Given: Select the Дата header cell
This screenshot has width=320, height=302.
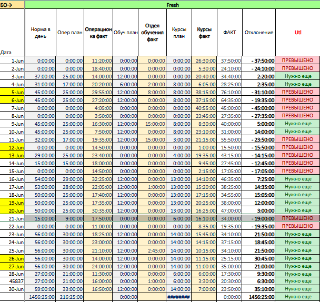Looking at the screenshot, I should (12, 33).
